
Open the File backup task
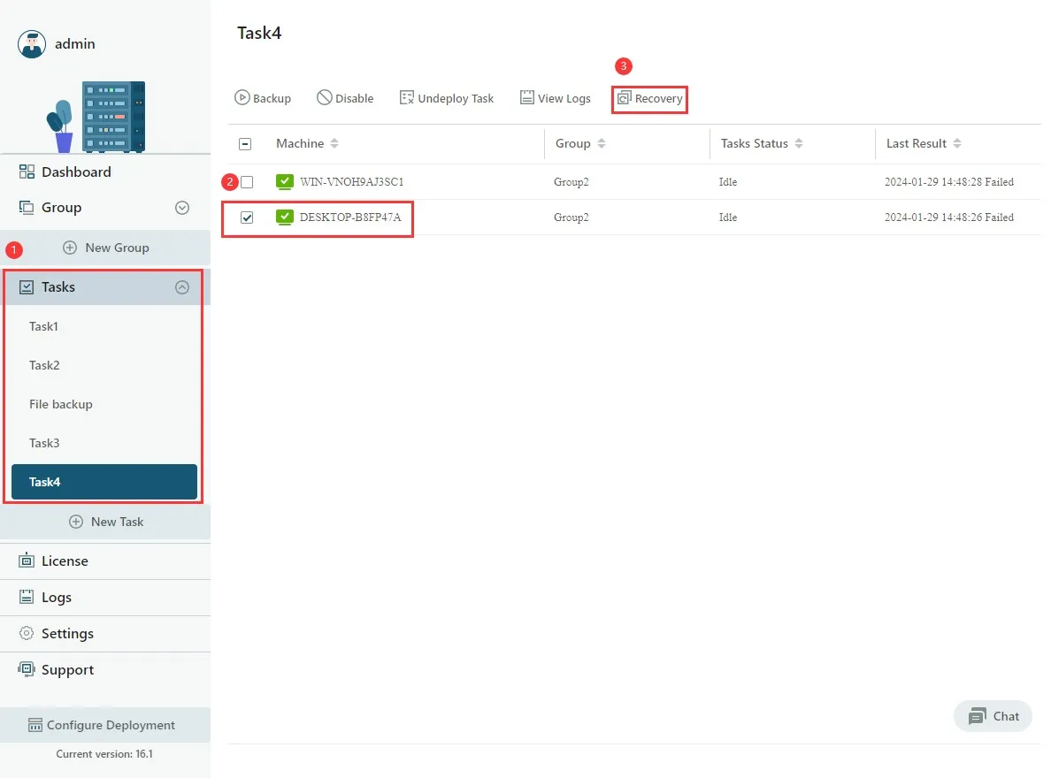pyautogui.click(x=61, y=404)
